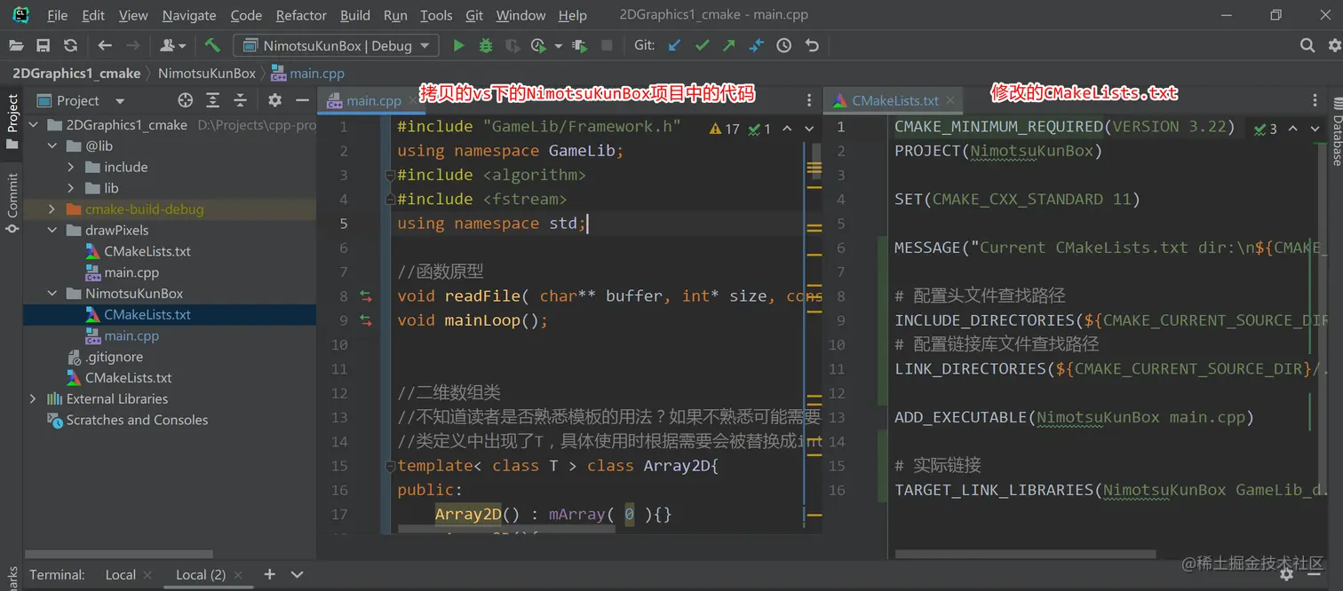Click the Profile run icon

tap(538, 45)
